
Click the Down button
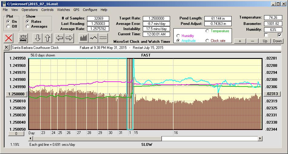coord(277,41)
